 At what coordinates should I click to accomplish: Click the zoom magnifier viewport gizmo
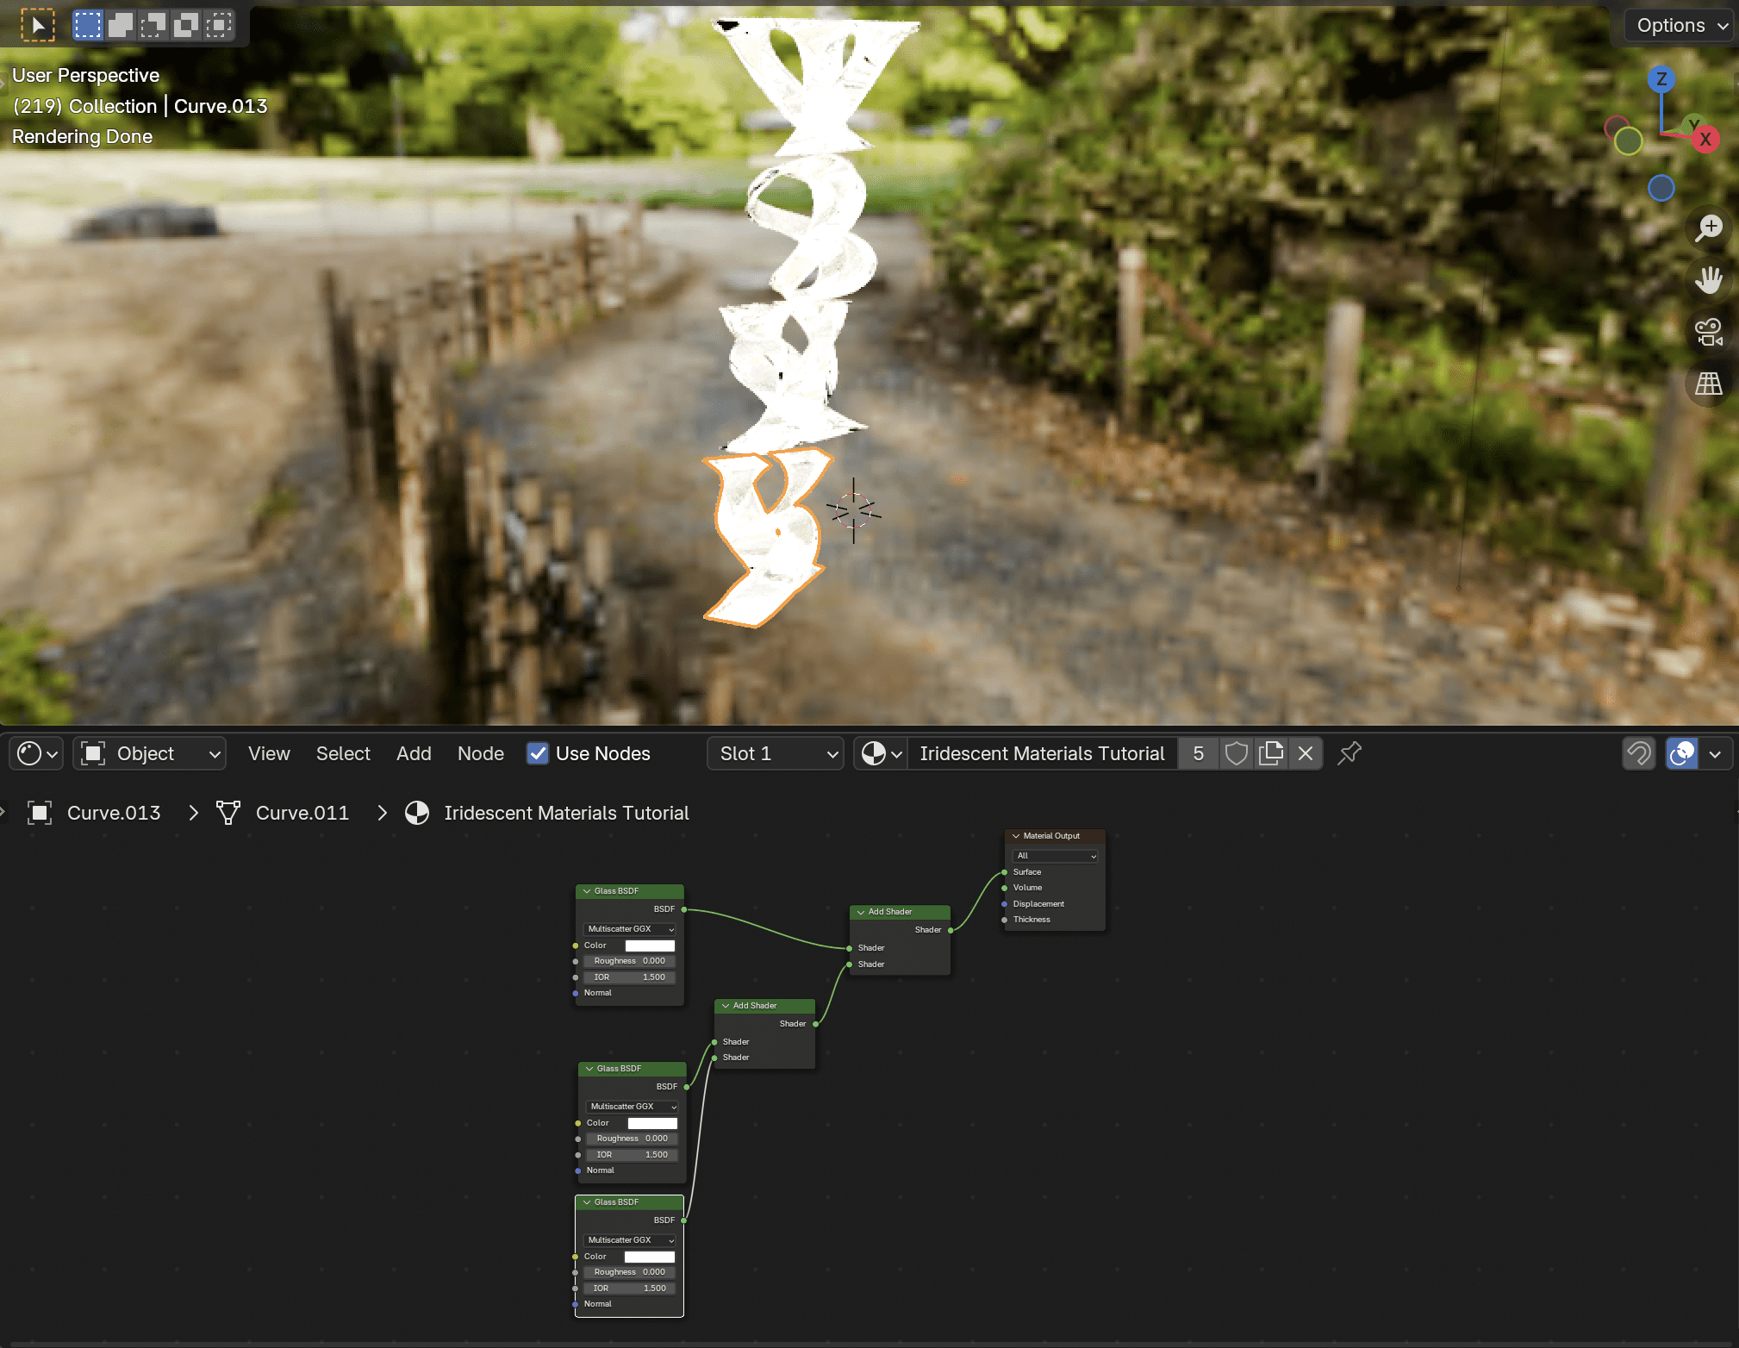pos(1709,228)
